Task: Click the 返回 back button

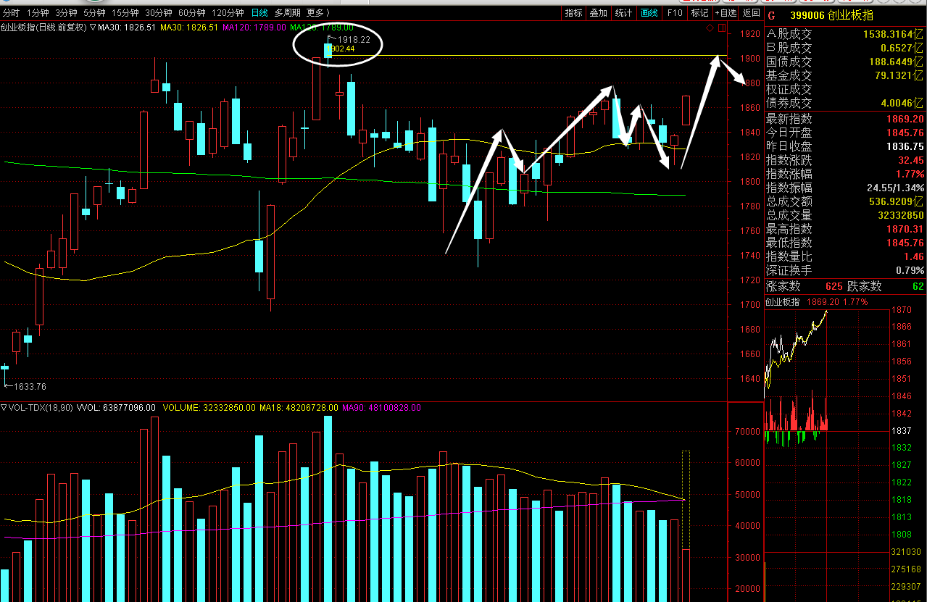Action: pyautogui.click(x=752, y=12)
